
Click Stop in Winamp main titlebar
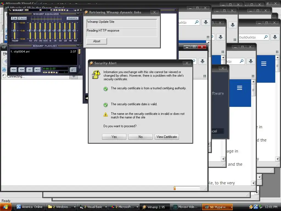pyautogui.click(x=62, y=10)
